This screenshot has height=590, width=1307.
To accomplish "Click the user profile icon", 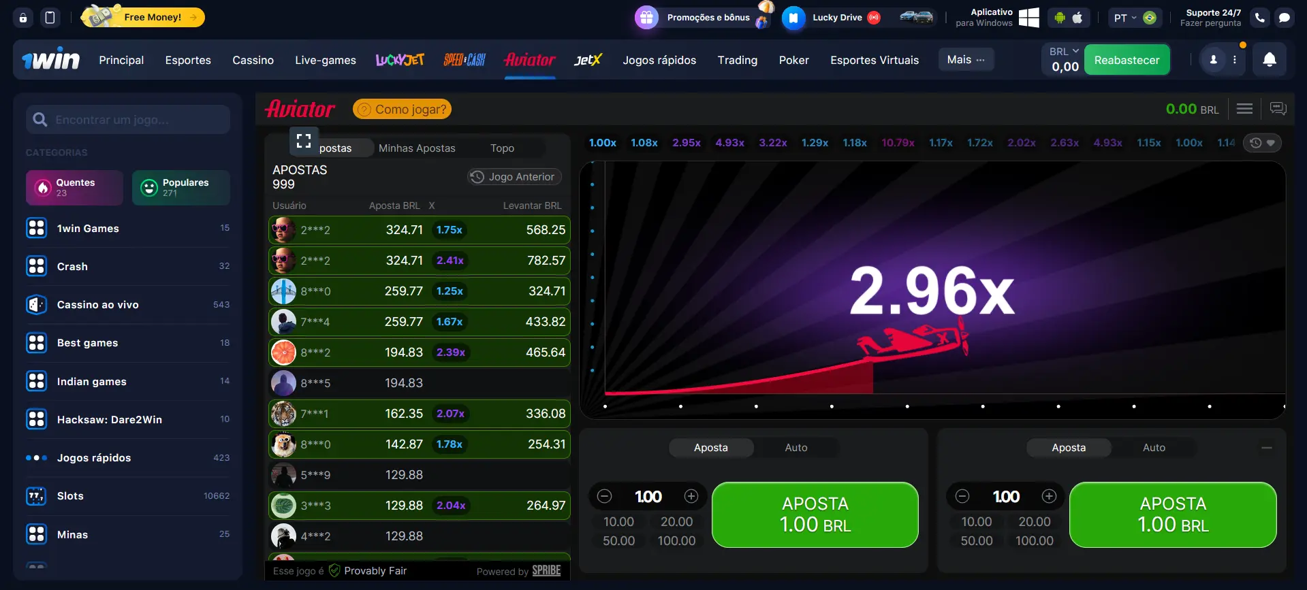I will click(x=1213, y=60).
